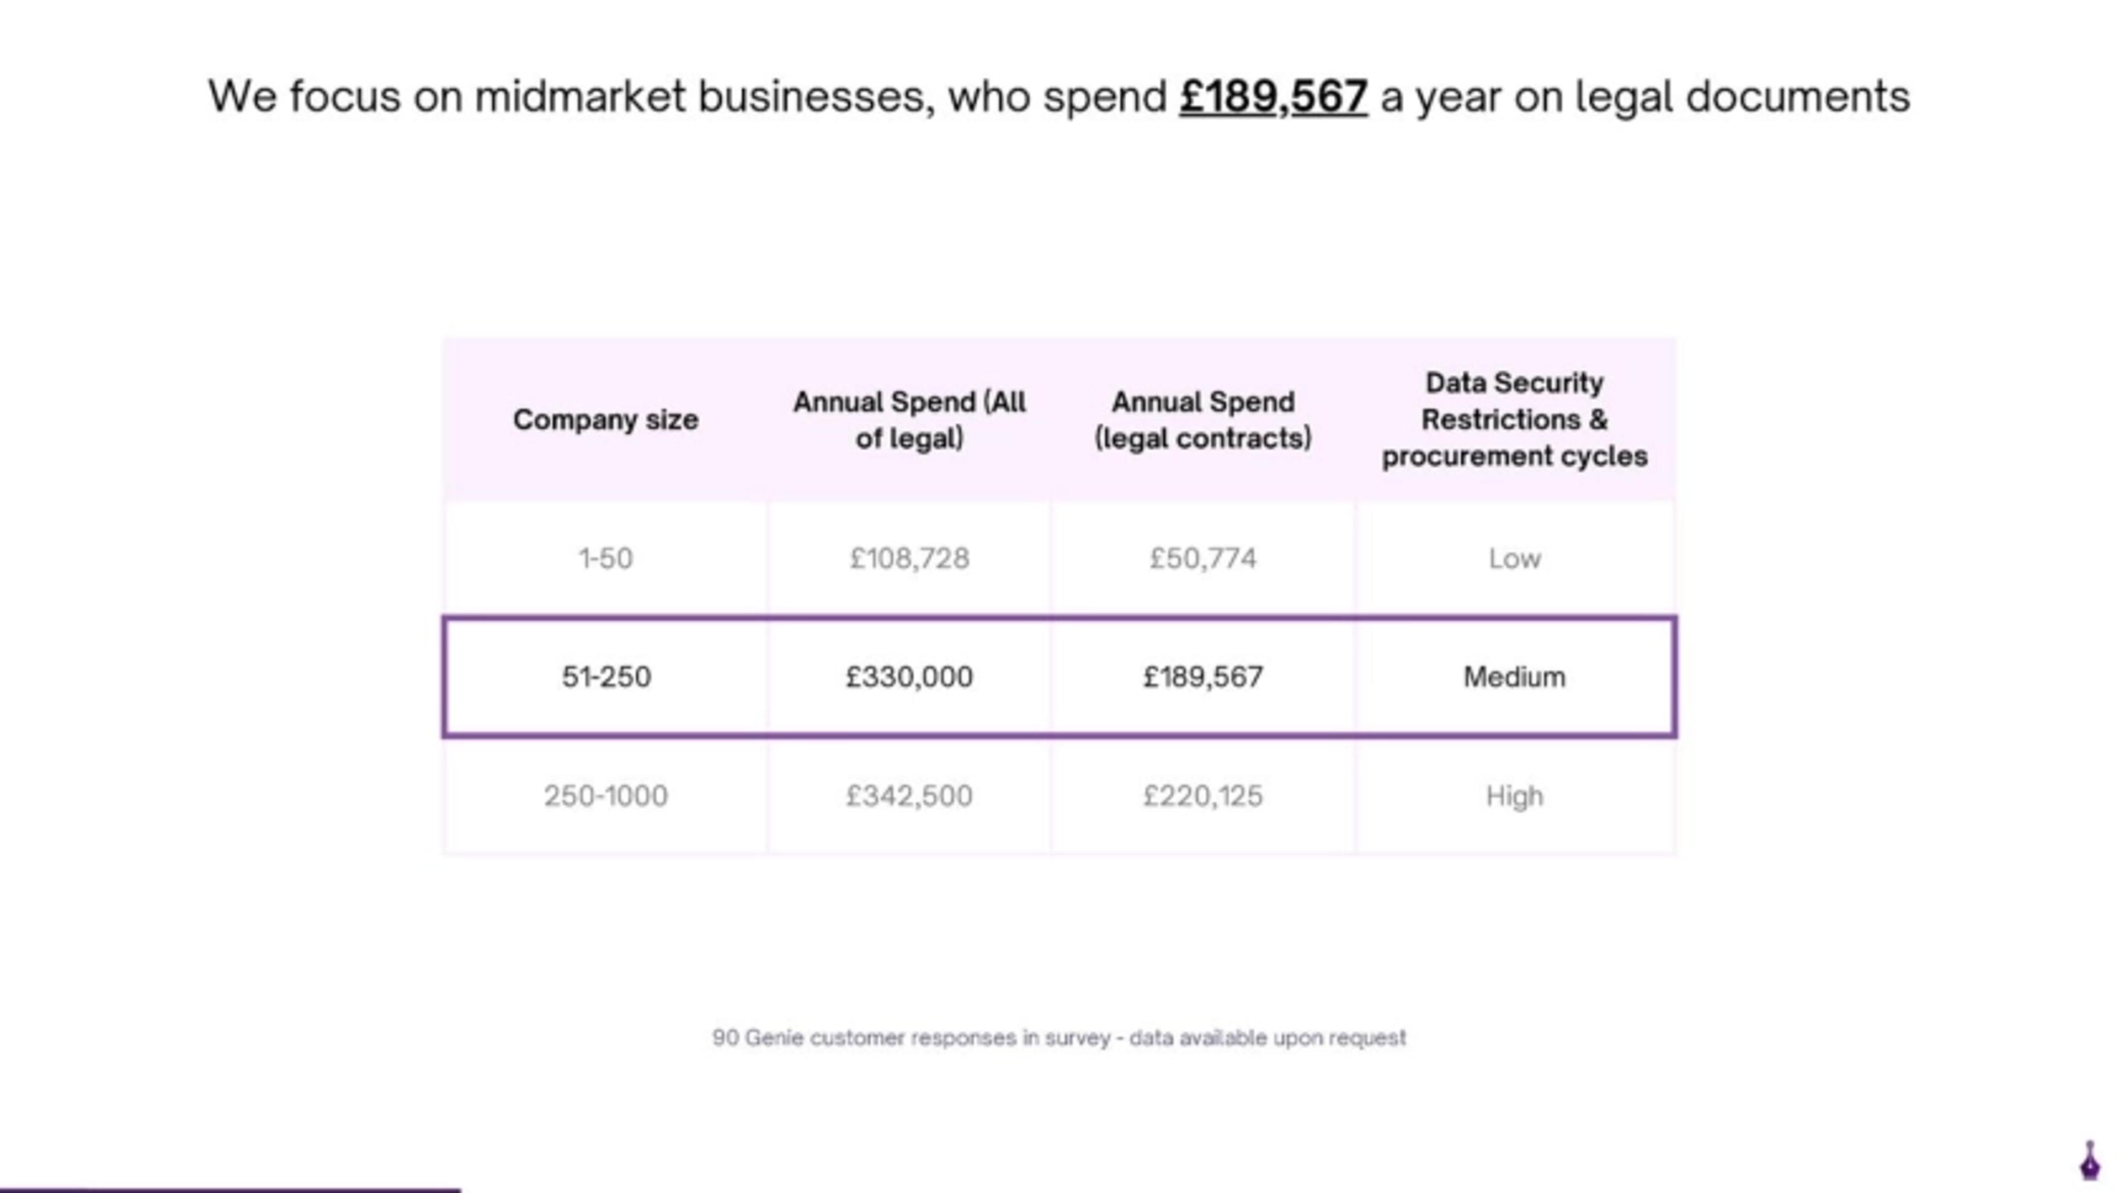Click the Genie logo icon in the corner
This screenshot has height=1193, width=2119.
(2090, 1162)
